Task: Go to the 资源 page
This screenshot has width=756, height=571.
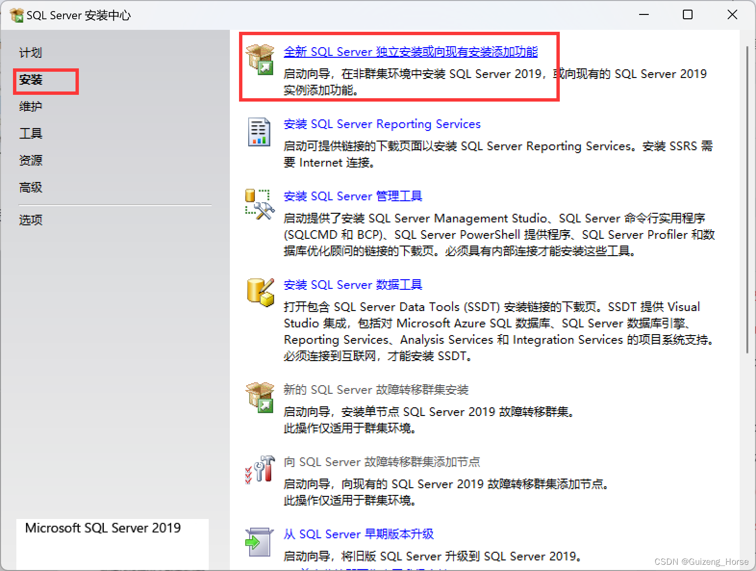Action: coord(31,160)
